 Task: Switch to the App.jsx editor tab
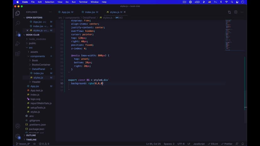coord(66,12)
